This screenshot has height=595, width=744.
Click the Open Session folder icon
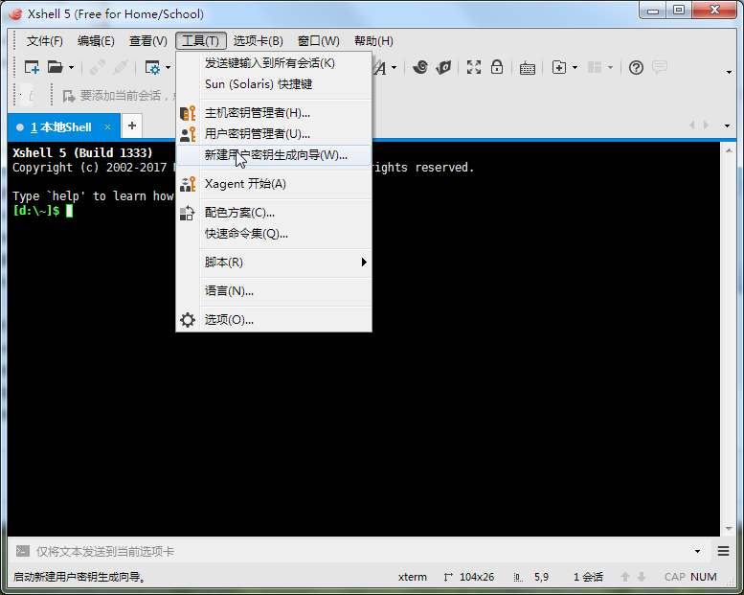click(55, 67)
